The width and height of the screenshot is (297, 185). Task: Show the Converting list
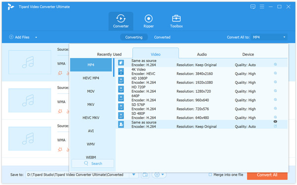coord(134,37)
